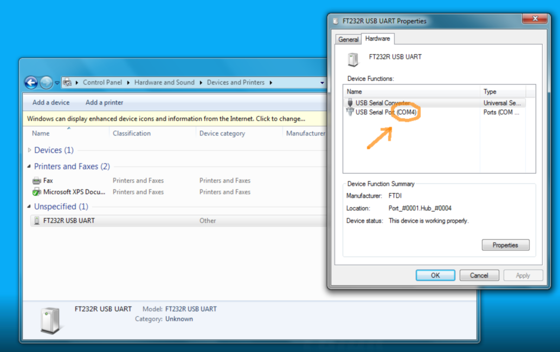The height and width of the screenshot is (352, 560).
Task: Open the address bar history dropdown
Action: pos(322,82)
